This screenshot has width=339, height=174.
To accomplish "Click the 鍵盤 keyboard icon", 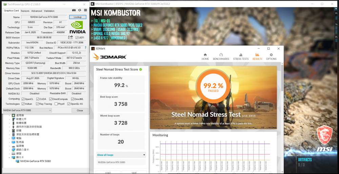I will coord(14,153).
